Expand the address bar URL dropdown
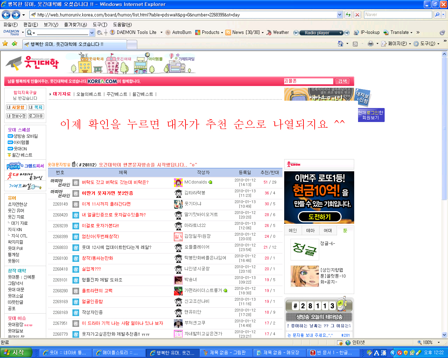This screenshot has height=358, width=448. 339,15
